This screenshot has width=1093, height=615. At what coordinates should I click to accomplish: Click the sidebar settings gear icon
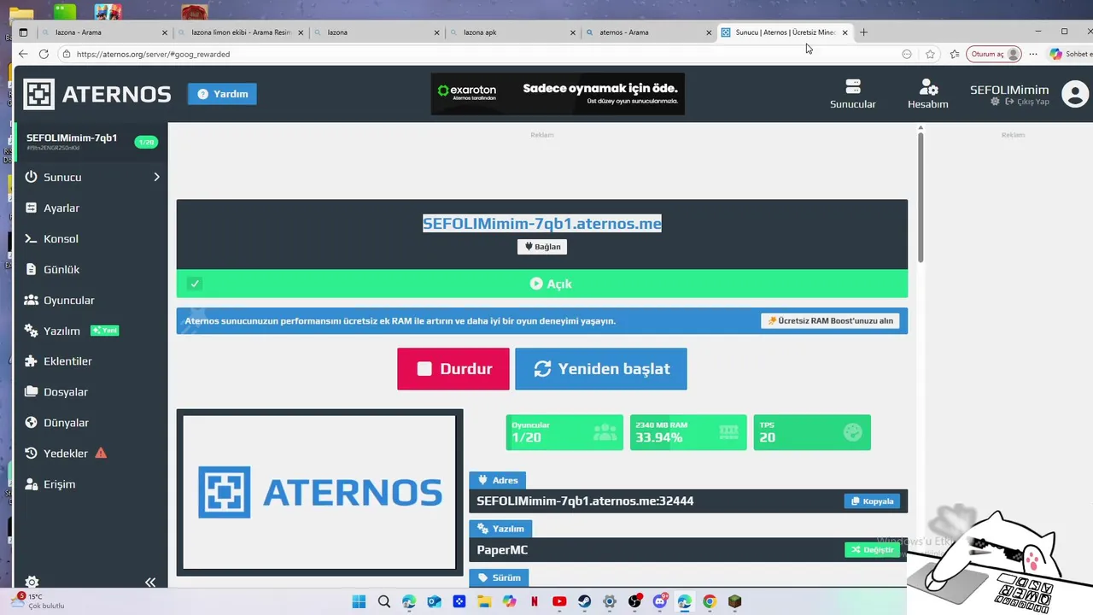[x=32, y=582]
